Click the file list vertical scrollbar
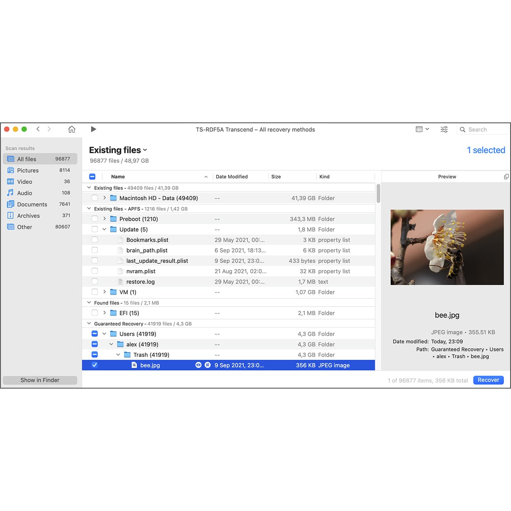 [x=378, y=193]
